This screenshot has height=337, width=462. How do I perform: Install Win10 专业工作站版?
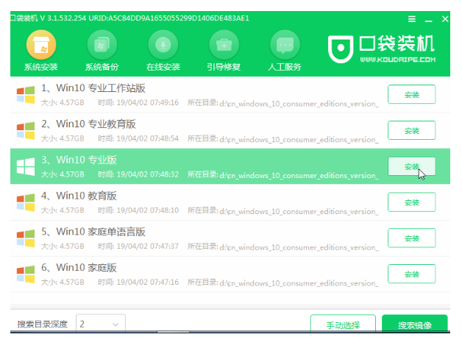pyautogui.click(x=411, y=94)
